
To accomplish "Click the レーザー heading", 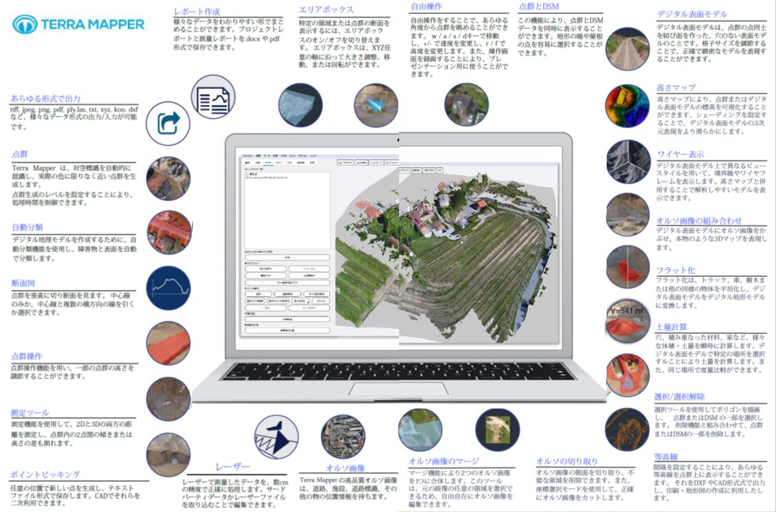I will (x=232, y=467).
